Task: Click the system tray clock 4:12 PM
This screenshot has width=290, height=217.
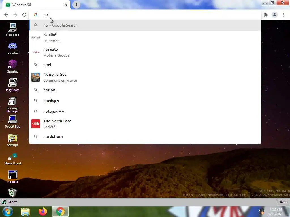Action: [x=276, y=212]
